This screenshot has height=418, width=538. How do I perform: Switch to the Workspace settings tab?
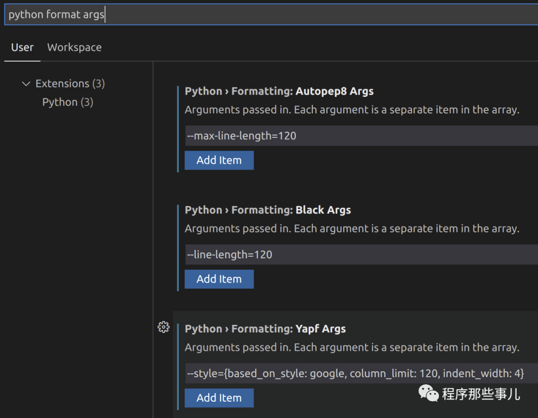click(74, 47)
